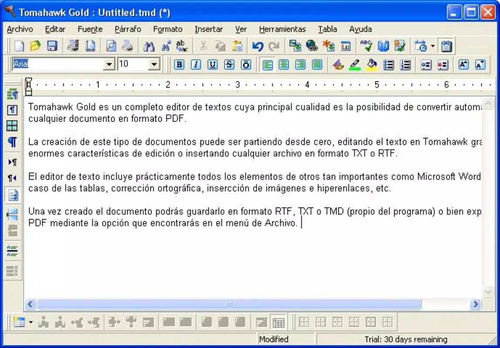Open the font name dropdown arrow
Viewport: 500px width, 348px height.
109,65
